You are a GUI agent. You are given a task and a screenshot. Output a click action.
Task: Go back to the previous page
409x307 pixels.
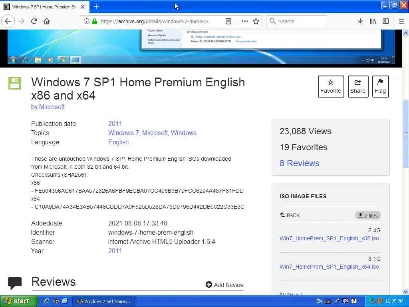pyautogui.click(x=8, y=21)
